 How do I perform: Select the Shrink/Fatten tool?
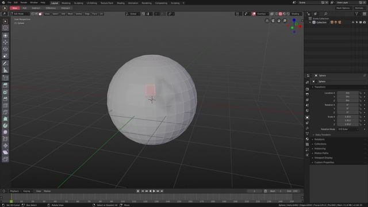[x=5, y=145]
